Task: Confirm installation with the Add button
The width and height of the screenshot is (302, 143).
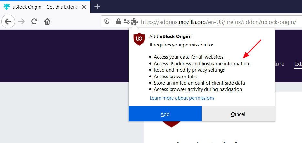Action: pyautogui.click(x=165, y=114)
